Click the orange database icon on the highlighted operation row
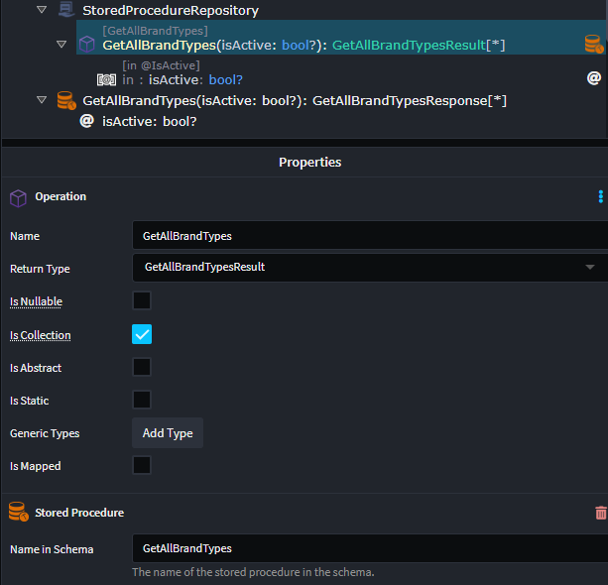This screenshot has height=585, width=608. [x=594, y=44]
